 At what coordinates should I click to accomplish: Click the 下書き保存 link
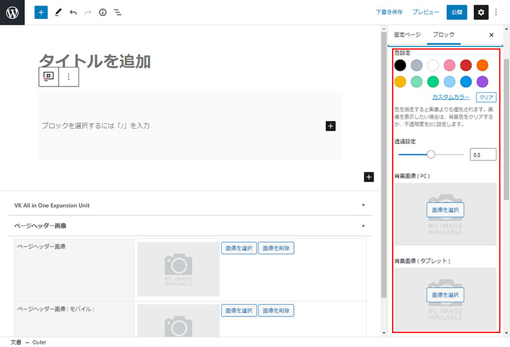(389, 12)
